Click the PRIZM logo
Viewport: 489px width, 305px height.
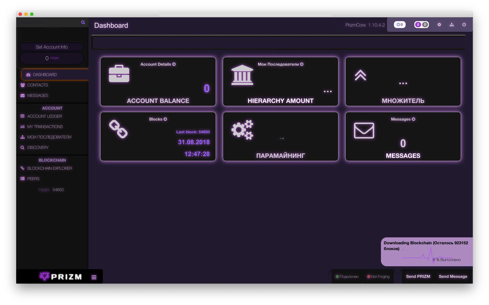coord(61,277)
